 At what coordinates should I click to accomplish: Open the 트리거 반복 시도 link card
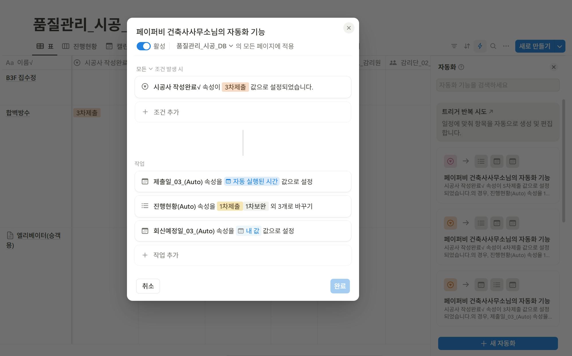[x=498, y=122]
